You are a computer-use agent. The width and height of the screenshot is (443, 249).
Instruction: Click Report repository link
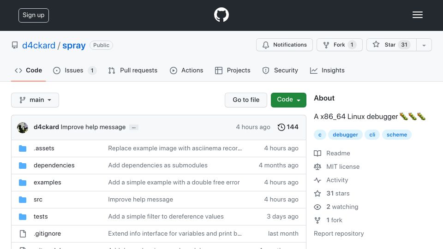[339, 233]
